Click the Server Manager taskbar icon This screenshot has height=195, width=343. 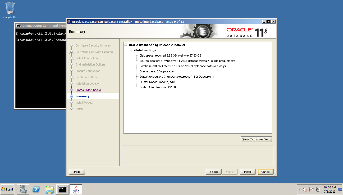coord(23,189)
